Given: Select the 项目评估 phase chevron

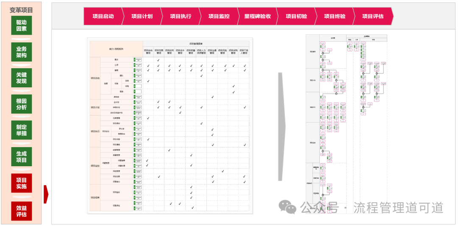Looking at the screenshot, I should point(373,17).
